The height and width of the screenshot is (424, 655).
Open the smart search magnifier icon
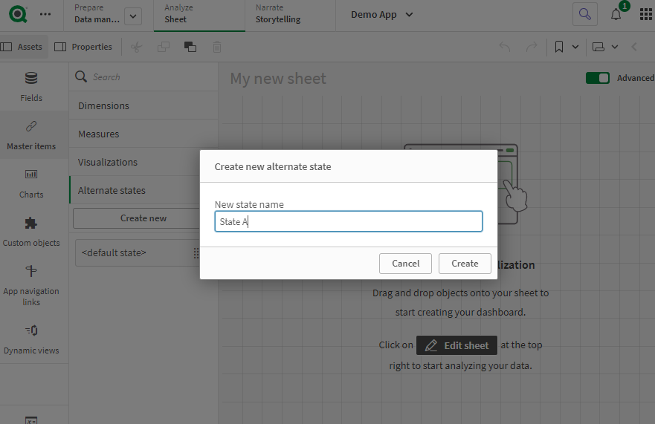tap(585, 14)
